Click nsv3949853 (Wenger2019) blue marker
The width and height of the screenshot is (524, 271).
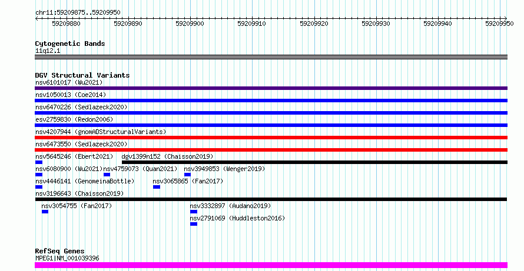[187, 175]
